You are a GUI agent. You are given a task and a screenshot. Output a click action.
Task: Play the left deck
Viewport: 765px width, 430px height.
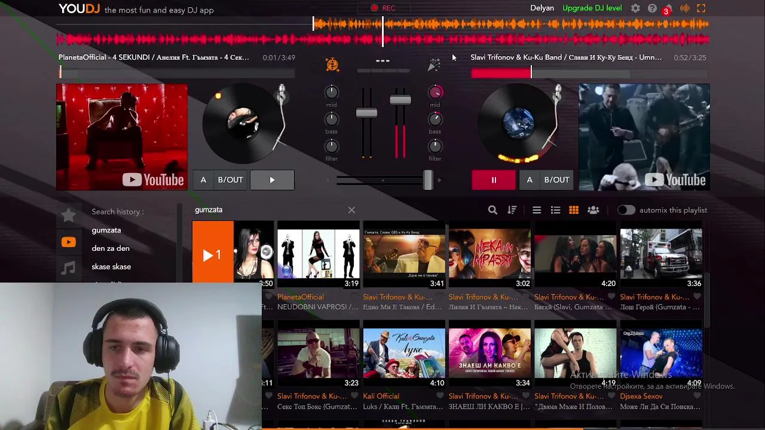pyautogui.click(x=272, y=180)
